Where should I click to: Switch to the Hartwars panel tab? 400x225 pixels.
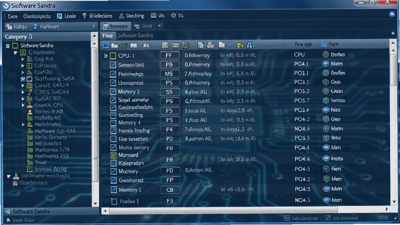[x=46, y=26]
